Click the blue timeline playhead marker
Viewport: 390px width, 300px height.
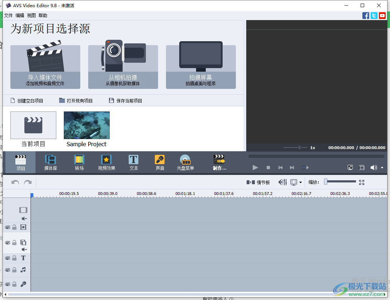tap(32, 195)
